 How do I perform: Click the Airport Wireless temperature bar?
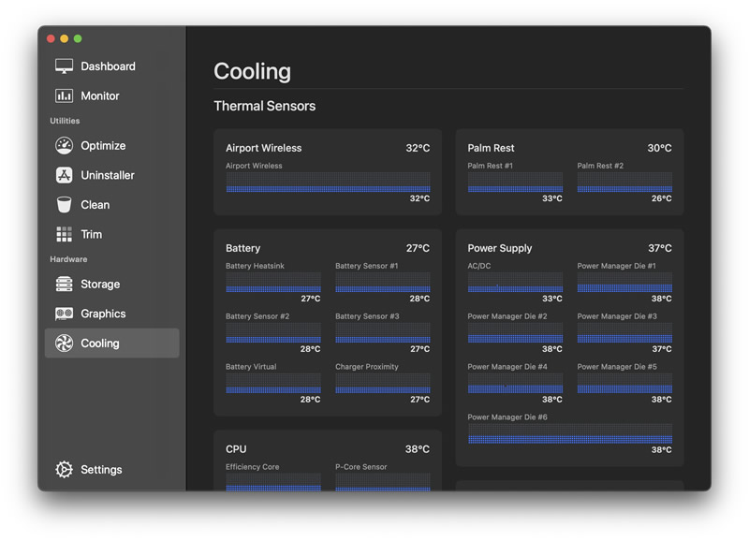pos(329,183)
